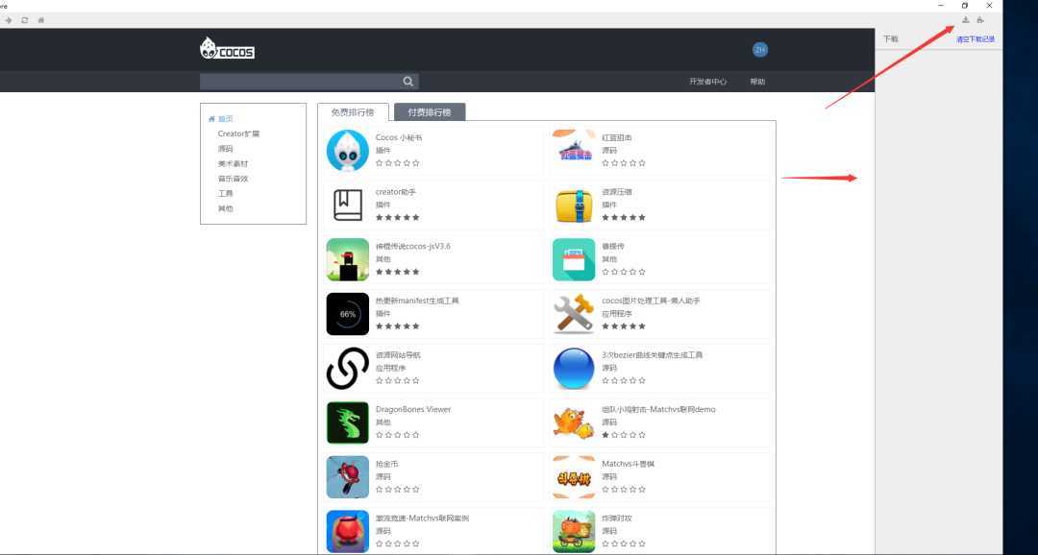The width and height of the screenshot is (1038, 555).
Task: Click the home icon in the top toolbar
Action: pos(40,19)
